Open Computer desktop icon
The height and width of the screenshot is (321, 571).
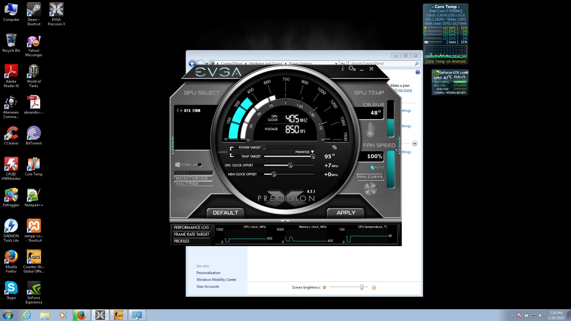[11, 12]
